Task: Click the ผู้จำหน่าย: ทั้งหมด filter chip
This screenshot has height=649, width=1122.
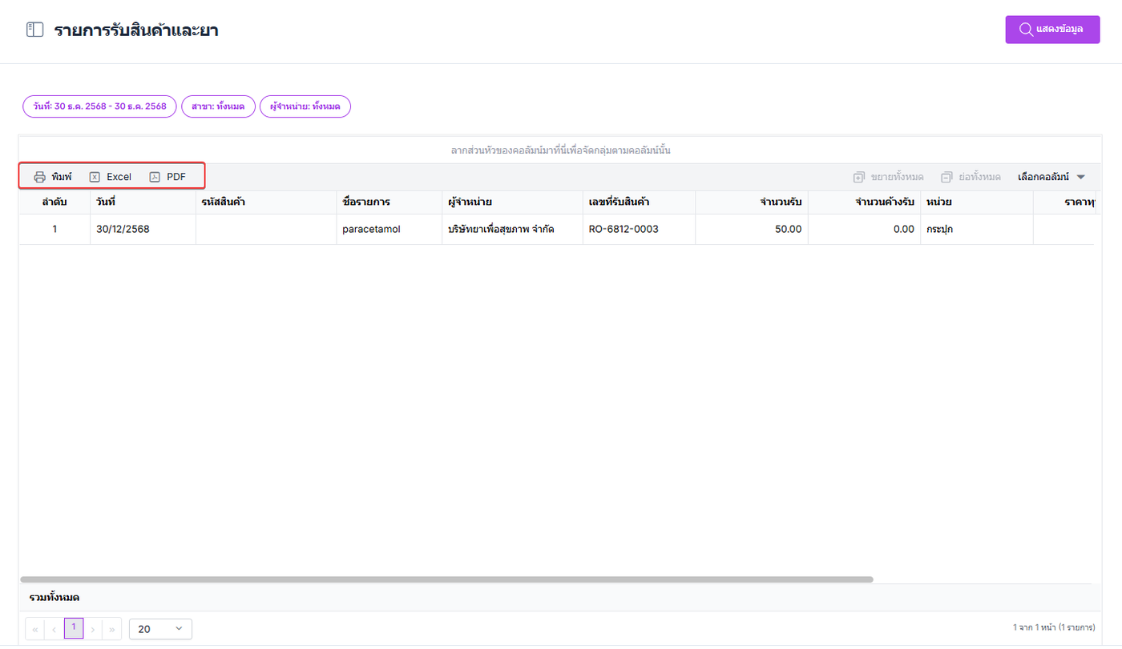Action: pyautogui.click(x=305, y=106)
